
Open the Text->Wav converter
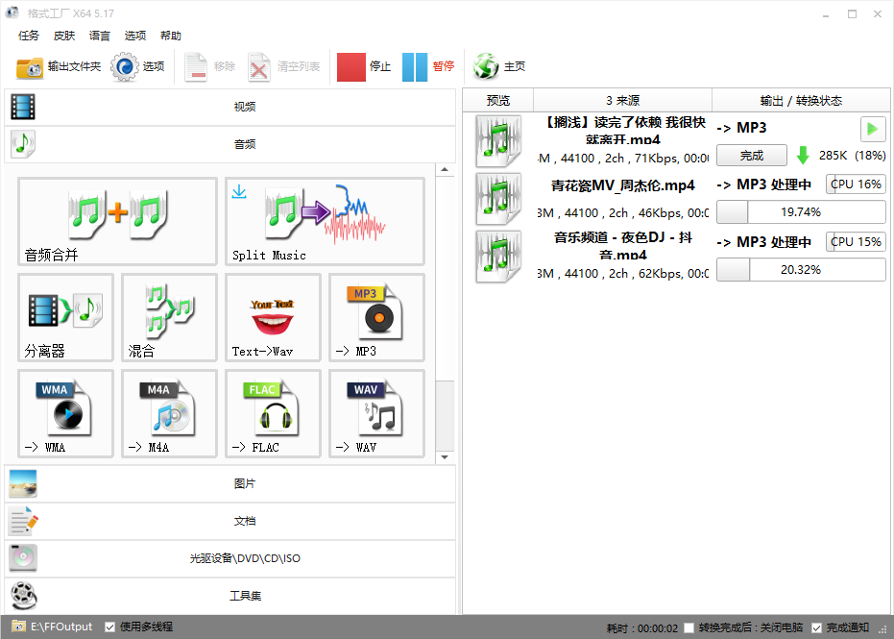tap(273, 317)
